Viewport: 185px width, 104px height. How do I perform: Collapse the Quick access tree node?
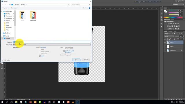pos(2,12)
